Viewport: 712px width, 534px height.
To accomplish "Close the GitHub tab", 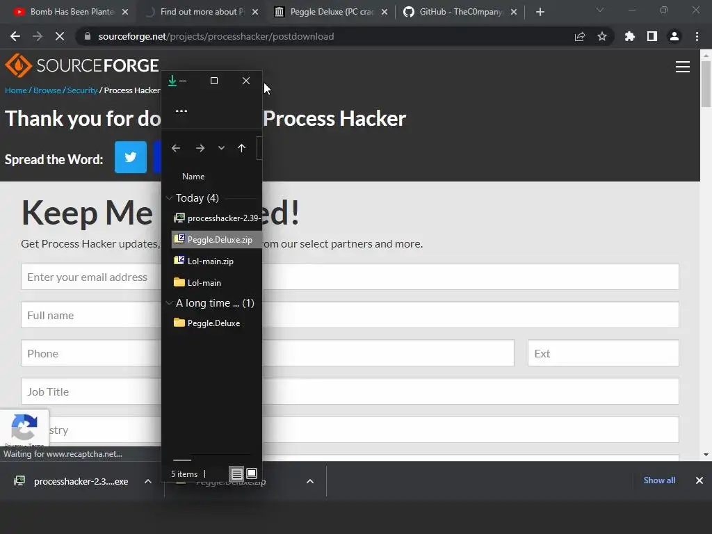I will [514, 12].
